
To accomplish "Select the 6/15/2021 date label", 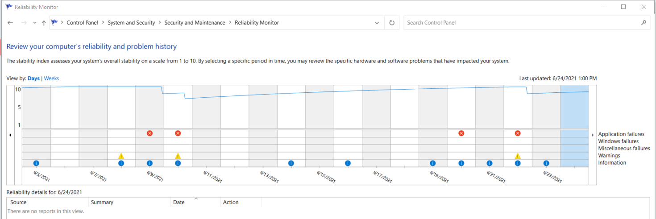I will tap(326, 177).
